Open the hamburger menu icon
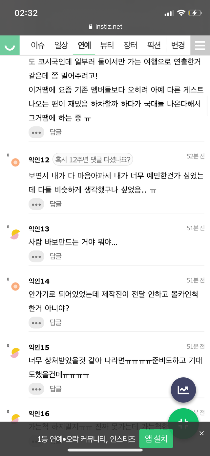Screen dimensions: 210x456 point(200,45)
